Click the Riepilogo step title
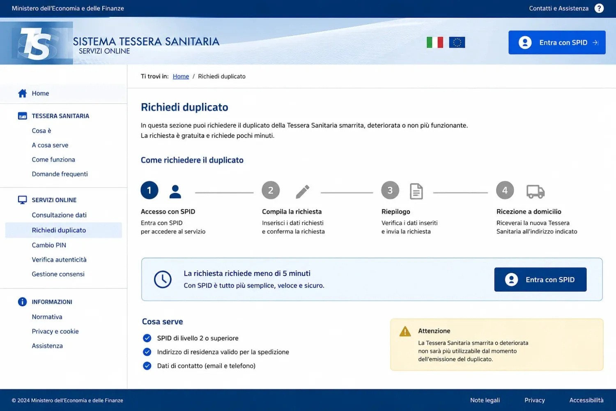Image resolution: width=616 pixels, height=411 pixels. tap(396, 212)
